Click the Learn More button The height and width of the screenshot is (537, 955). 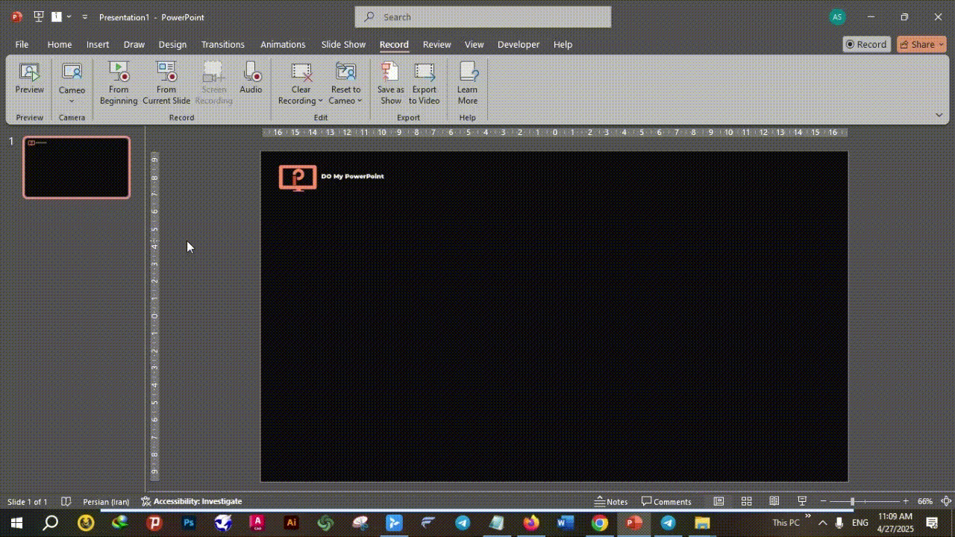point(467,82)
